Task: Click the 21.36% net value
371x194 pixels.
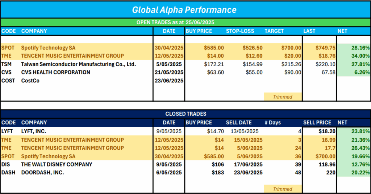Action: coord(360,140)
